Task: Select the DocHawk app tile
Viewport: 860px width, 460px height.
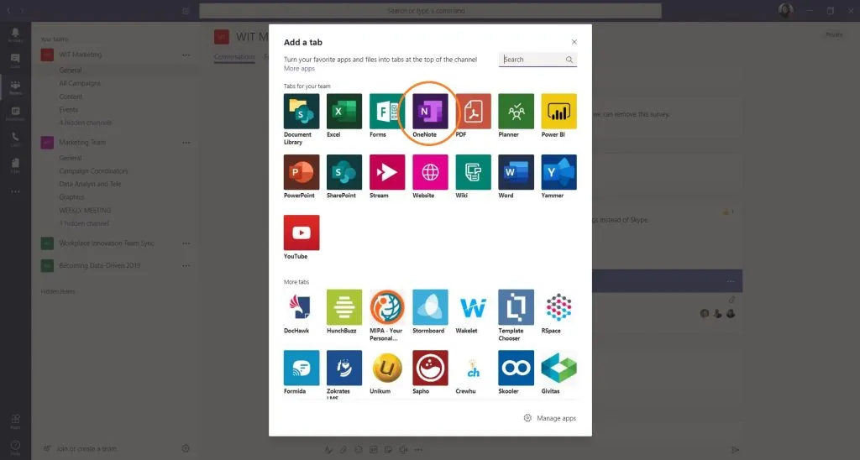Action: coord(302,307)
